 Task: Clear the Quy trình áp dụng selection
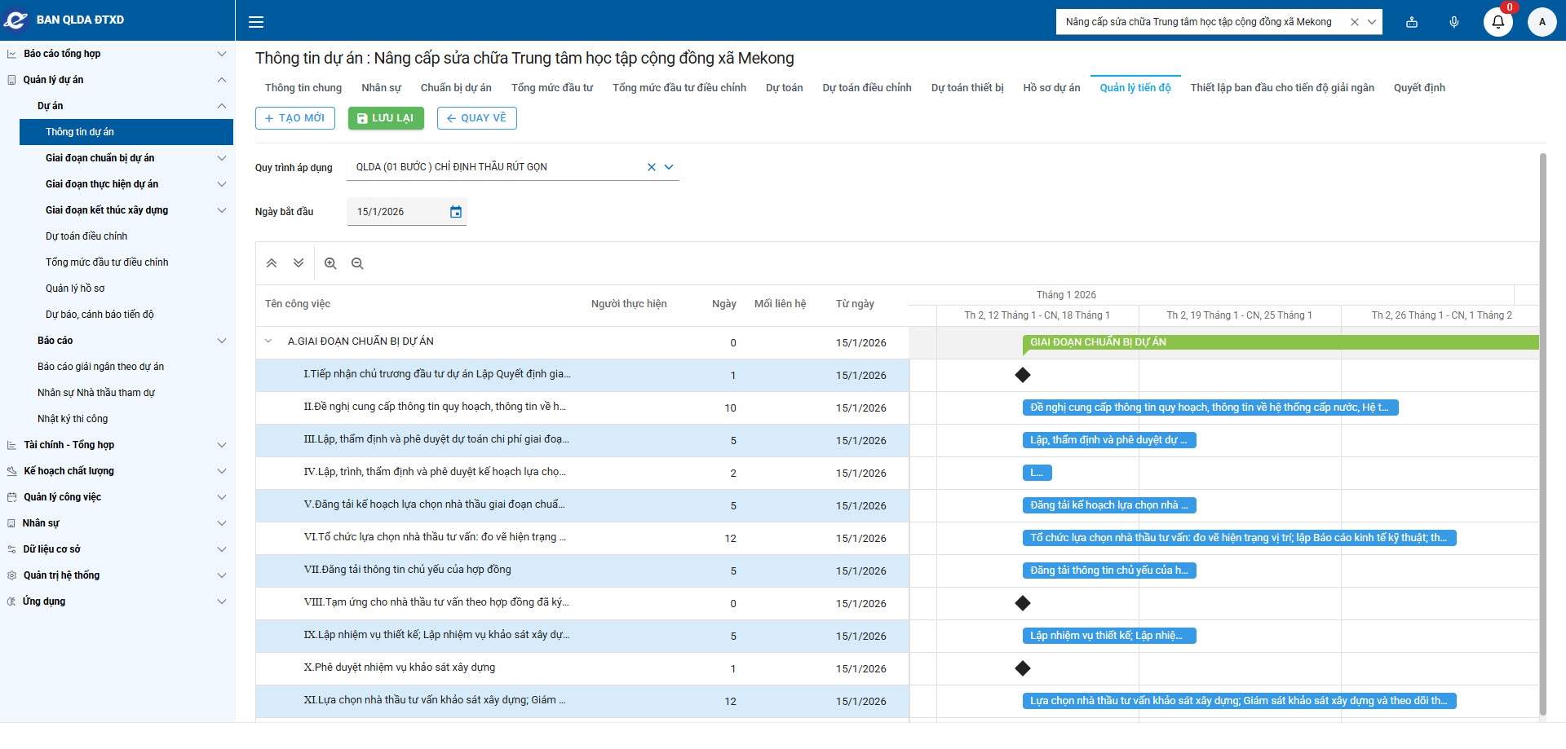click(x=651, y=167)
